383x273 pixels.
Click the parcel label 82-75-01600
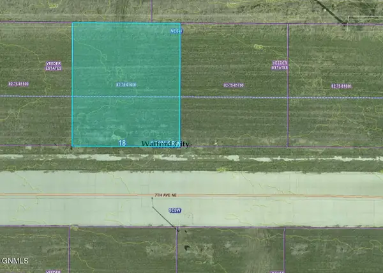(126, 84)
